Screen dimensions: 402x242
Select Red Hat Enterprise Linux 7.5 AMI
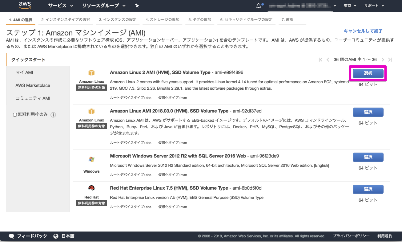coord(368,189)
